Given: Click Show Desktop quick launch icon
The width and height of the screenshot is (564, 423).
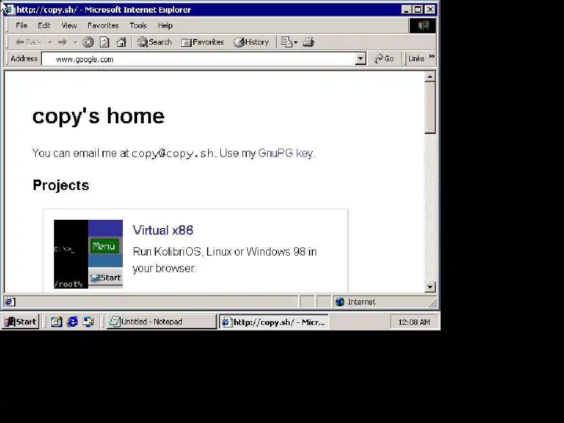Looking at the screenshot, I should pyautogui.click(x=57, y=322).
